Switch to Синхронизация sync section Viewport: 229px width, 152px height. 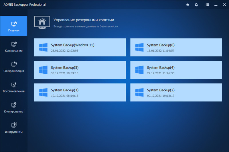coord(14,67)
